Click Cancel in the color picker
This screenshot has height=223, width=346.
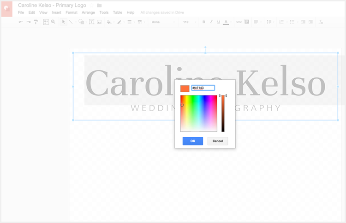(x=218, y=141)
